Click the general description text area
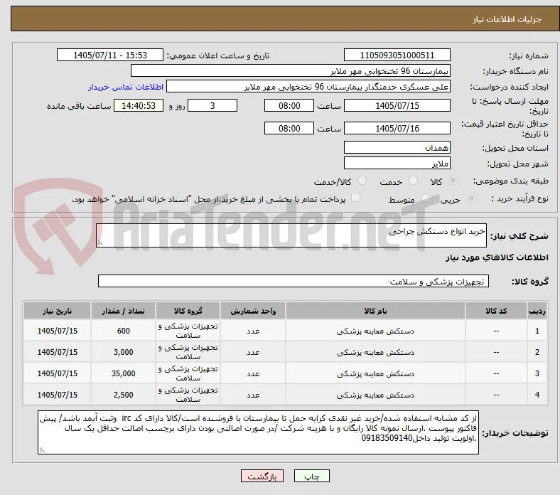Image resolution: width=560 pixels, height=495 pixels. pos(291,235)
